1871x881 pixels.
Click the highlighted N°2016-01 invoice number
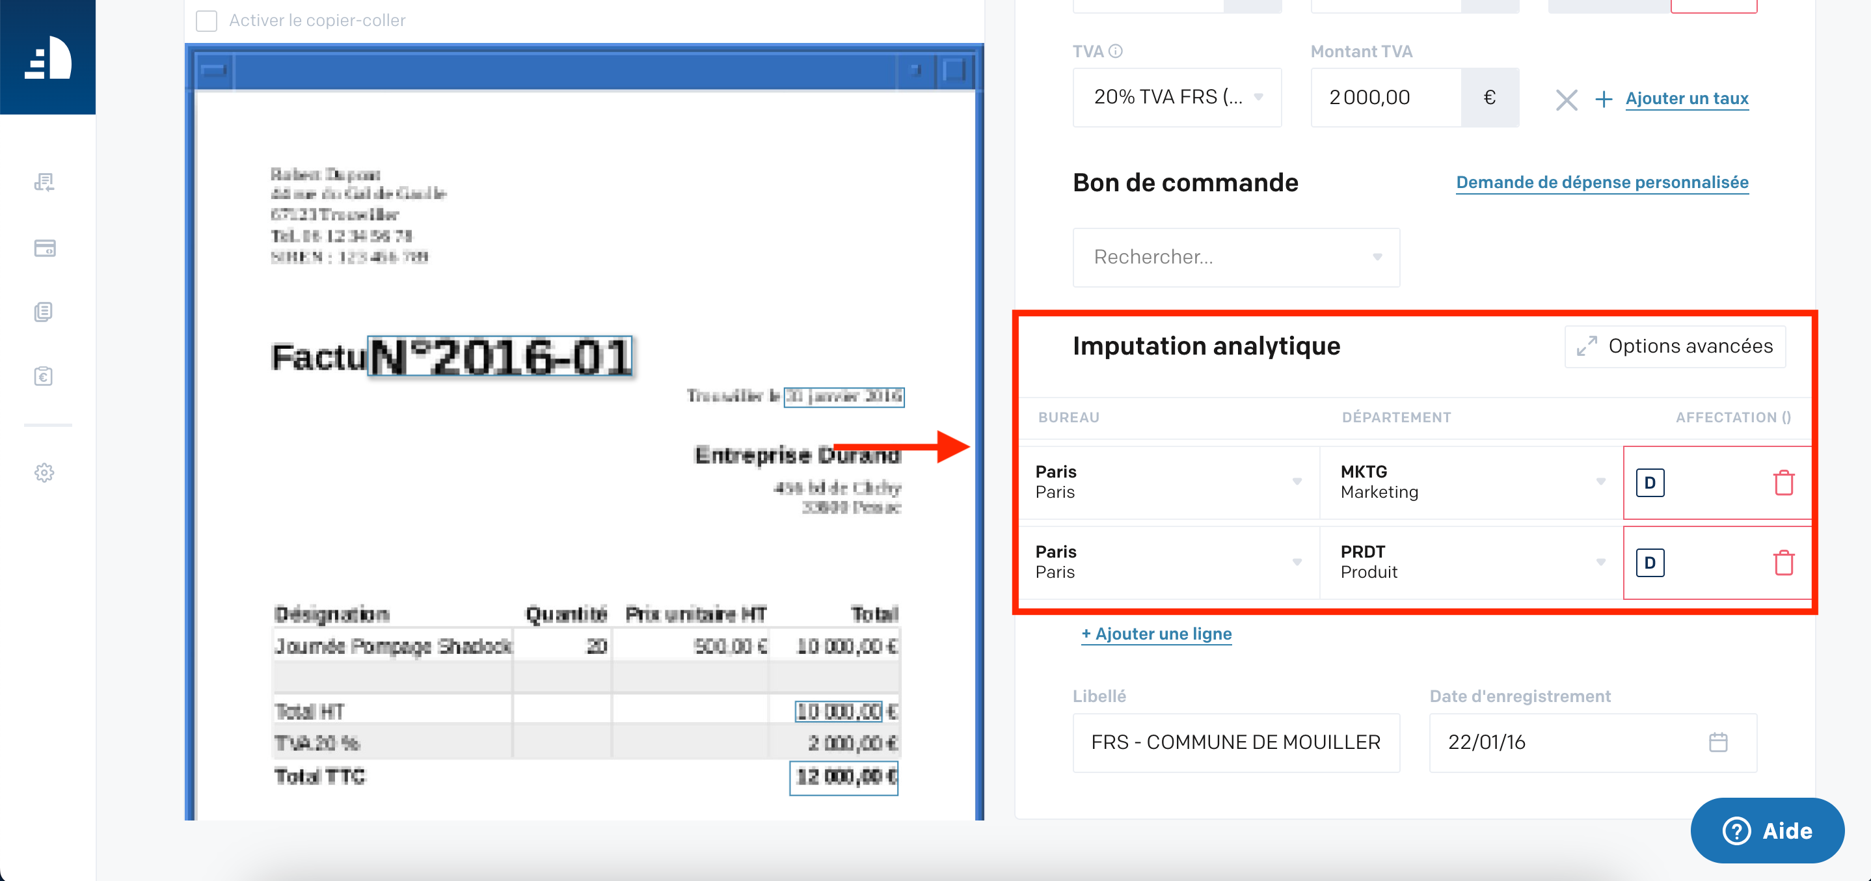click(500, 357)
